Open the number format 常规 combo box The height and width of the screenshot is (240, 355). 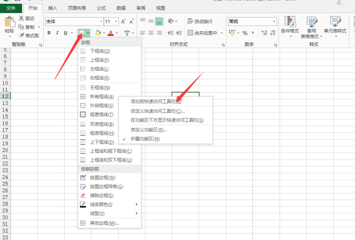point(252,22)
